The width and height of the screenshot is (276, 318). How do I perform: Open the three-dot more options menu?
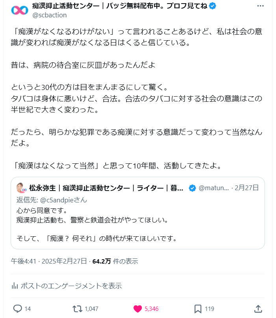coord(260,6)
